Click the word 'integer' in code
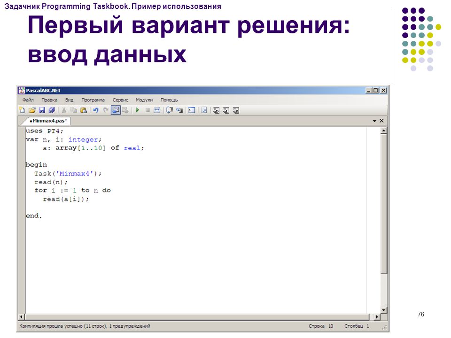The image size is (451, 338). (x=83, y=140)
